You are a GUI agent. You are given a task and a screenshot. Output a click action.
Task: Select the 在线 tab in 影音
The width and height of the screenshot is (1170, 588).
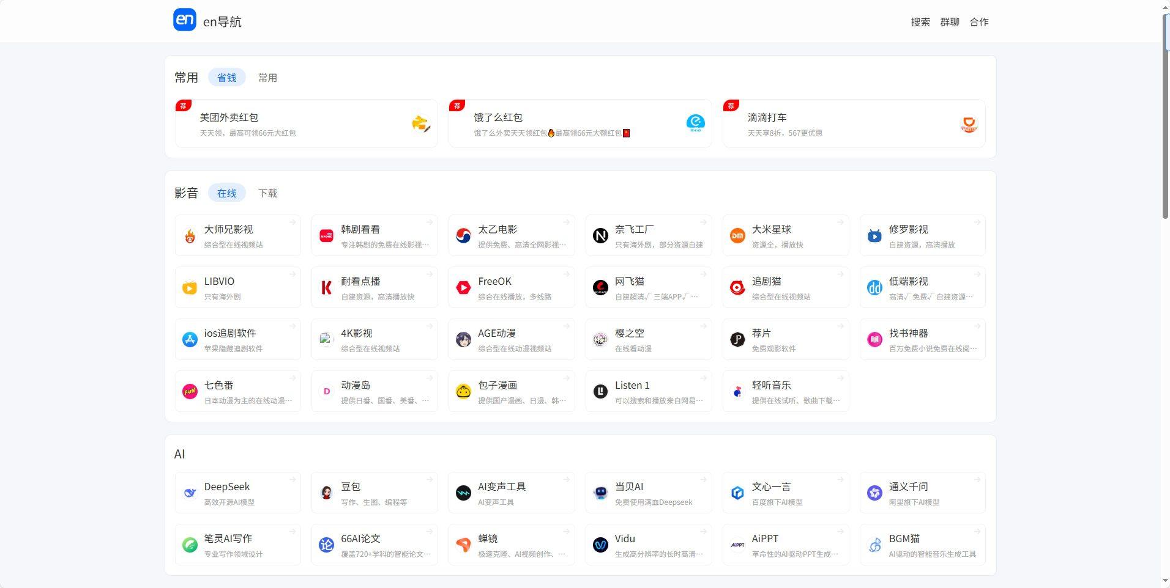click(x=226, y=193)
